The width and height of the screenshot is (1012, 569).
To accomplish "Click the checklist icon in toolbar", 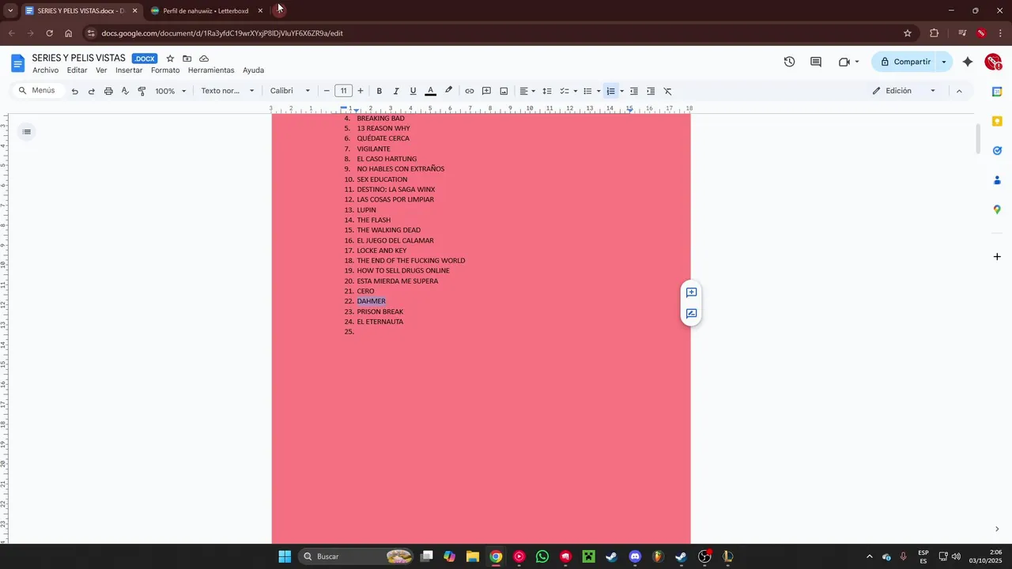I will [565, 91].
